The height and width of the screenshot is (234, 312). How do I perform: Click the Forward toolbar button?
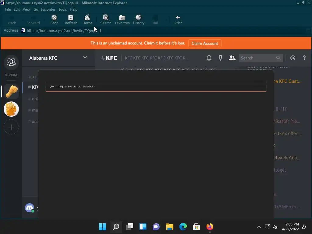33,20
